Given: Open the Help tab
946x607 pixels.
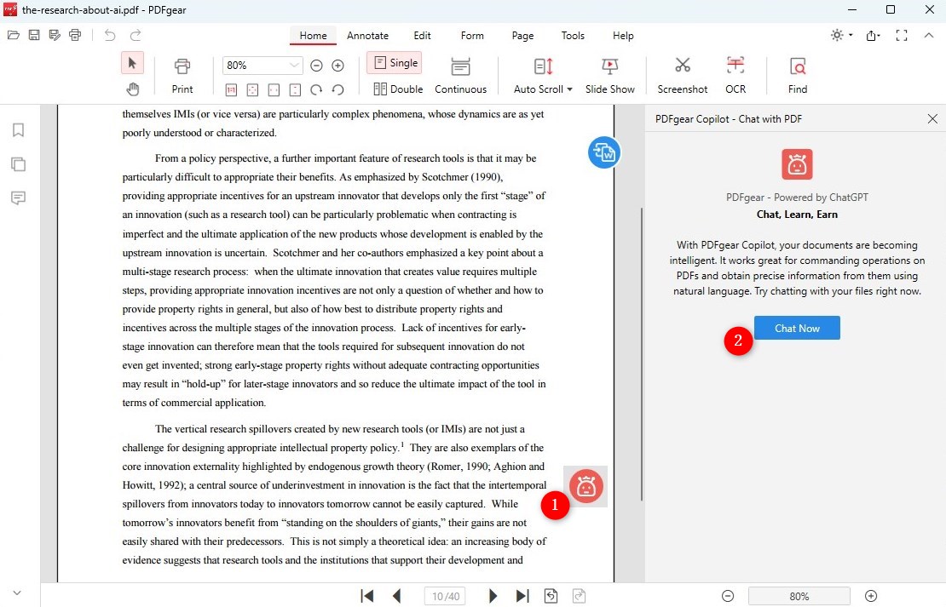Looking at the screenshot, I should click(x=623, y=36).
